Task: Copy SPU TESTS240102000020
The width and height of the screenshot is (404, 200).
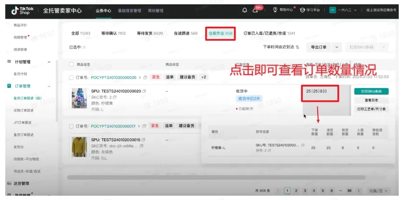Action: (x=144, y=91)
